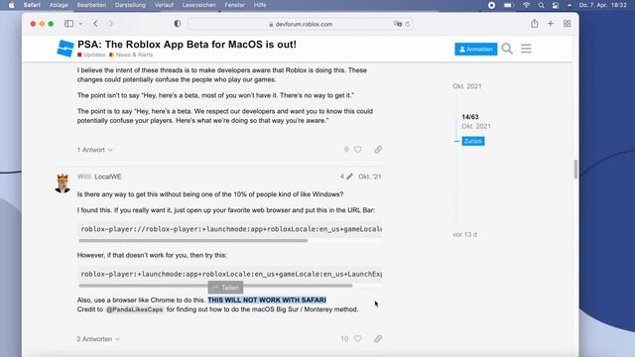The height and width of the screenshot is (357, 635).
Task: Open the @PandaLikesCaps mention
Action: click(135, 309)
